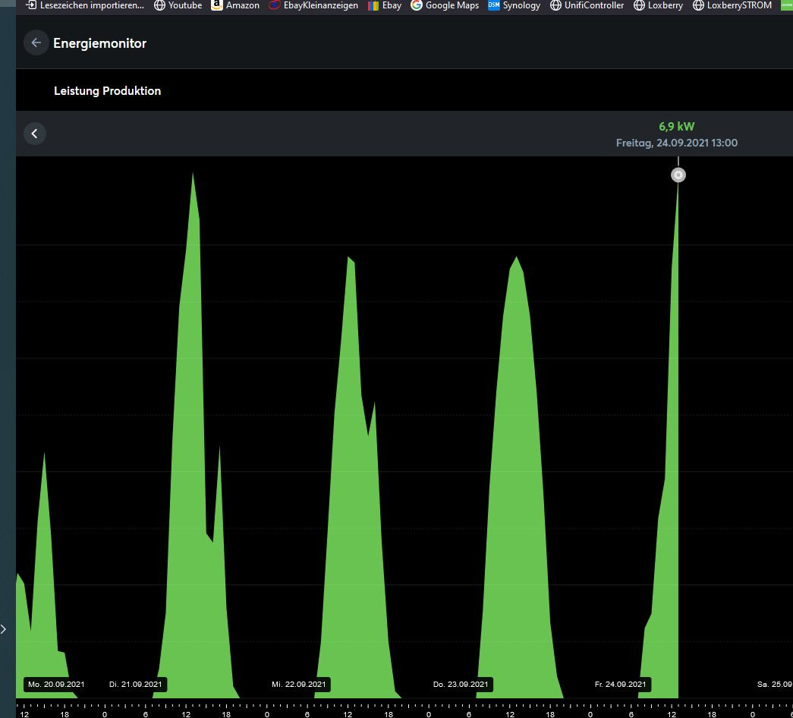Image resolution: width=793 pixels, height=718 pixels.
Task: Select the Mi. 22.09.2021 date label
Action: 299,684
